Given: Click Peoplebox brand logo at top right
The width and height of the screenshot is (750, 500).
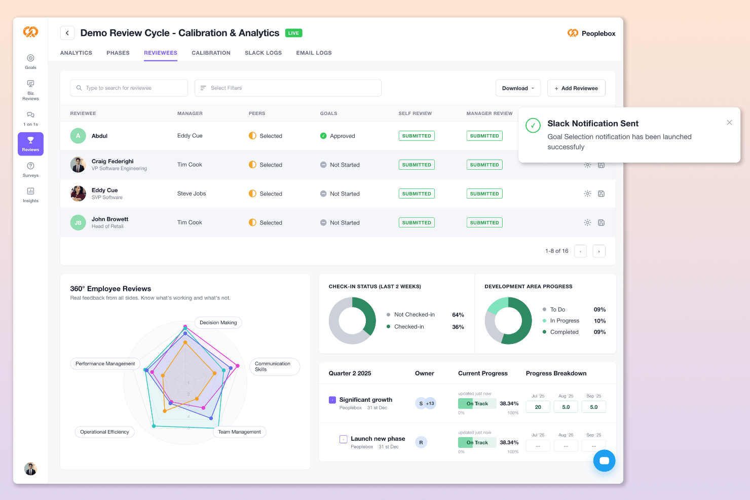Looking at the screenshot, I should [x=591, y=33].
